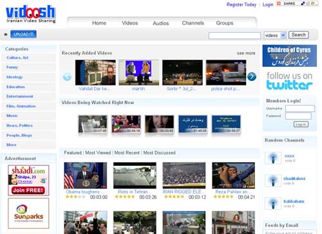This screenshot has height=234, width=322.
Task: Open the Film, Animation category
Action: (x=21, y=106)
